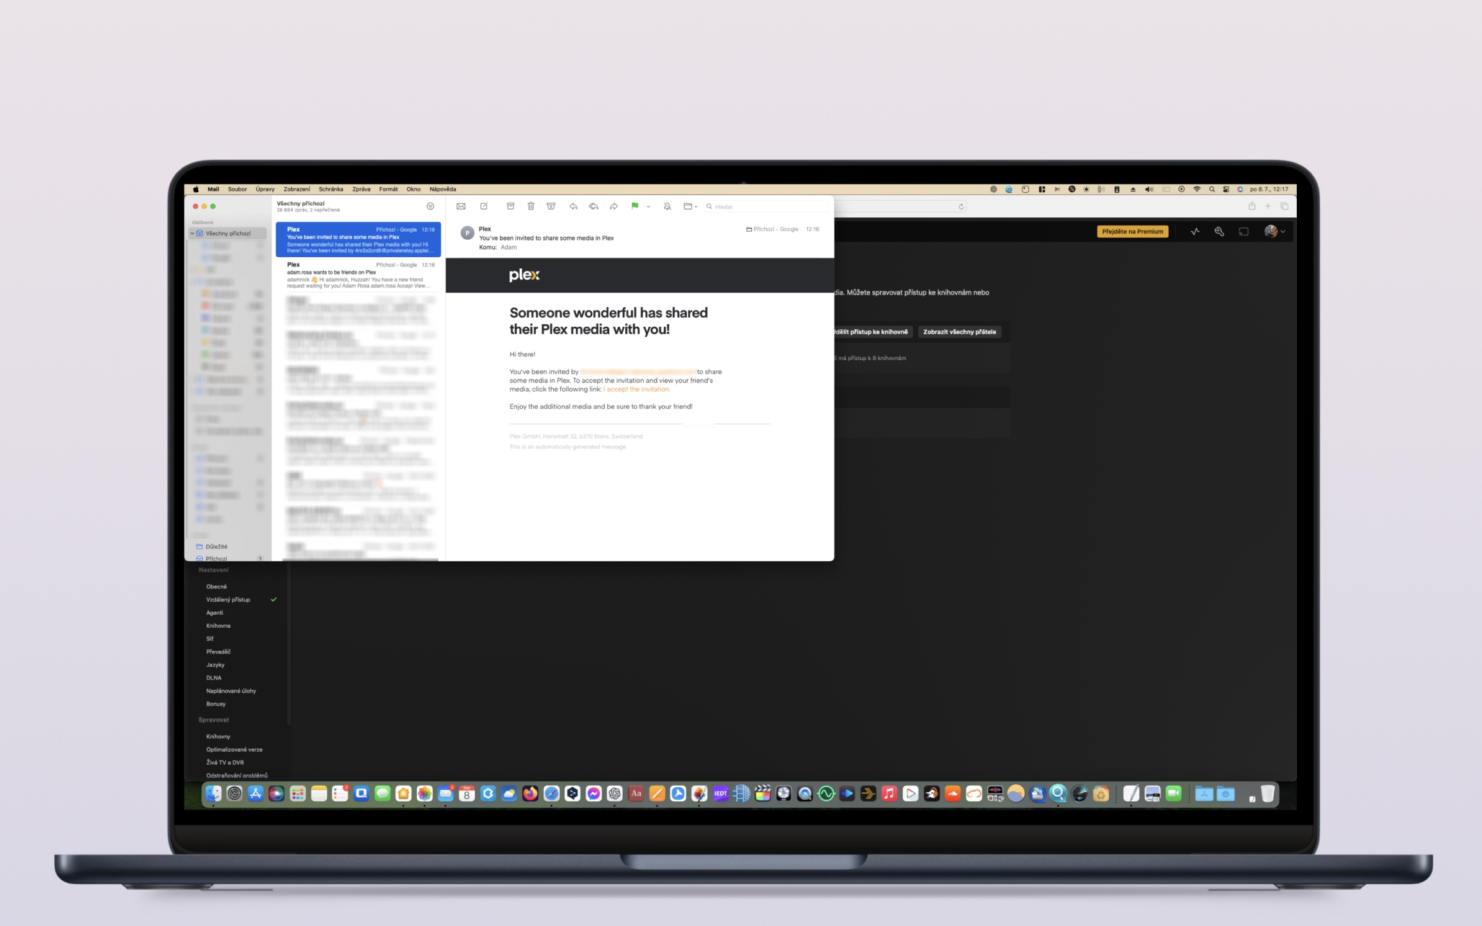The image size is (1482, 926).
Task: Click the Hledat search field
Action: pyautogui.click(x=765, y=206)
